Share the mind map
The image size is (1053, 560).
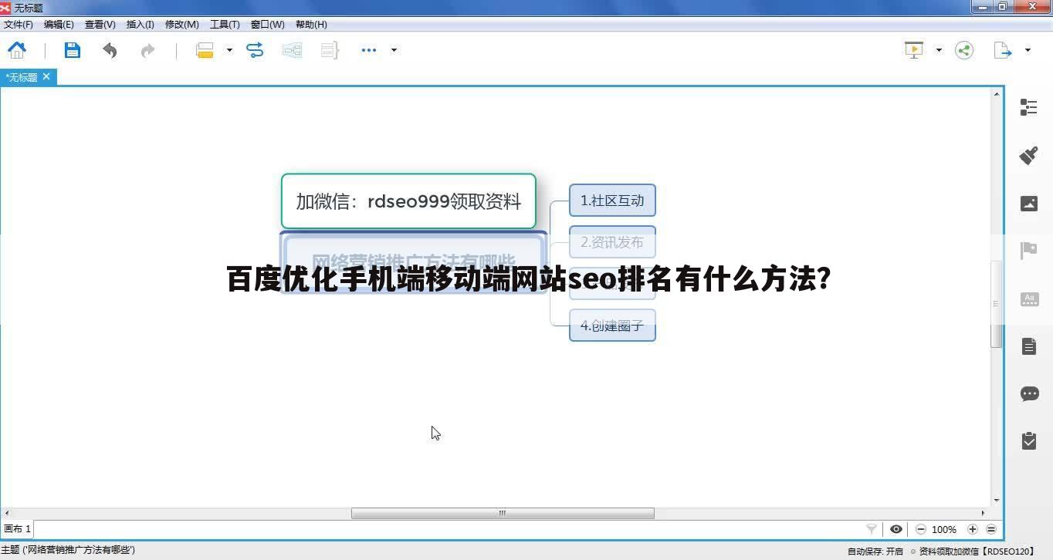(x=964, y=50)
